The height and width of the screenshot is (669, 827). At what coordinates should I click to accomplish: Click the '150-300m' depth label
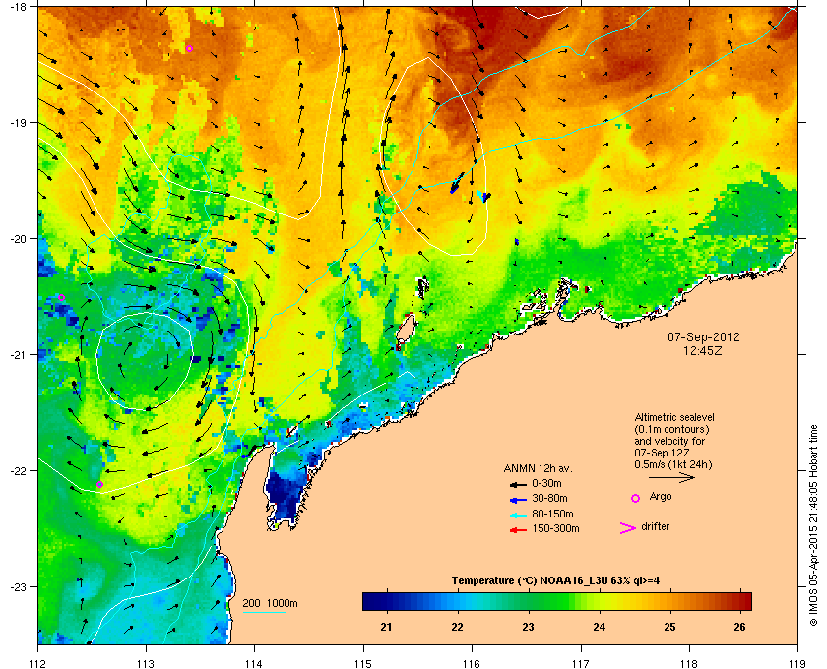[555, 528]
